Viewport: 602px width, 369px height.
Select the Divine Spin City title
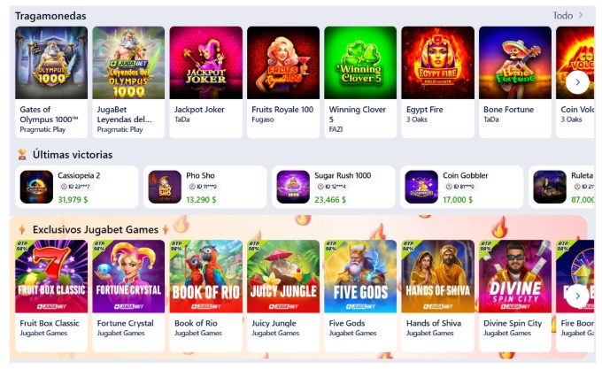[x=513, y=323]
